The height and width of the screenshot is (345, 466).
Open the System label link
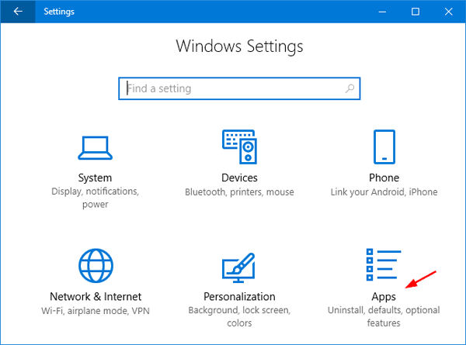95,178
